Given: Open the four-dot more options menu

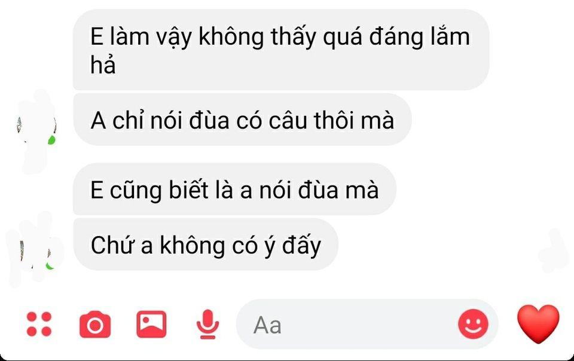Looking at the screenshot, I should coord(39,324).
